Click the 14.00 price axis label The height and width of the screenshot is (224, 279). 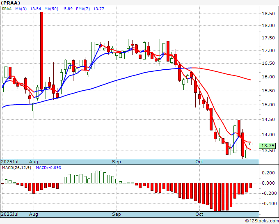click(268, 135)
